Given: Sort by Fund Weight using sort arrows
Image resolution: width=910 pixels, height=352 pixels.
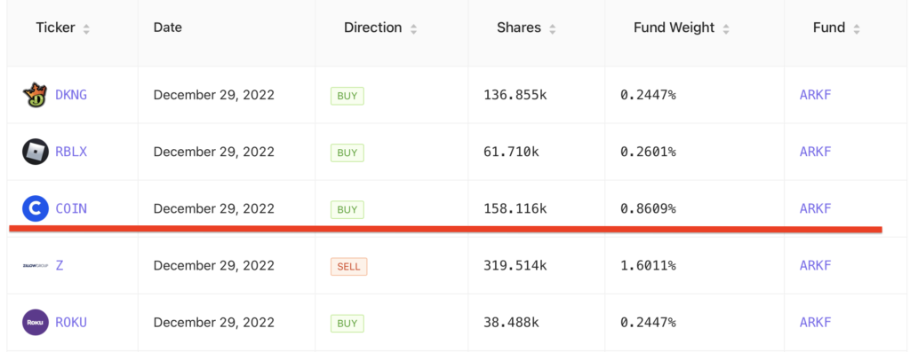Looking at the screenshot, I should (x=726, y=29).
